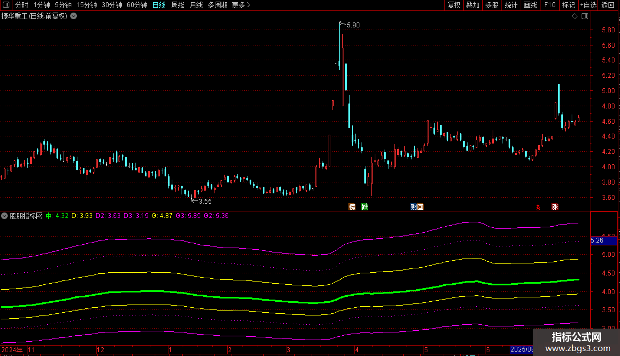Switch to the 5分钟 period

(x=63, y=5)
